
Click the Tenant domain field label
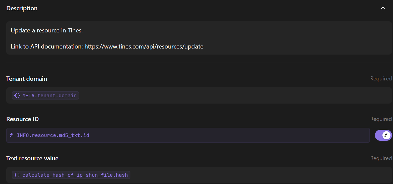click(x=27, y=79)
